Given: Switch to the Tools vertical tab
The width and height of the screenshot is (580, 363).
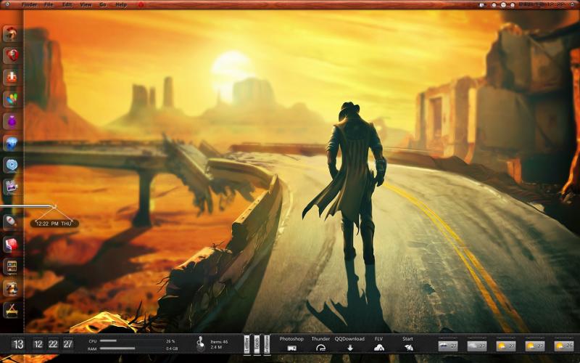Looking at the screenshot, I should (257, 344).
